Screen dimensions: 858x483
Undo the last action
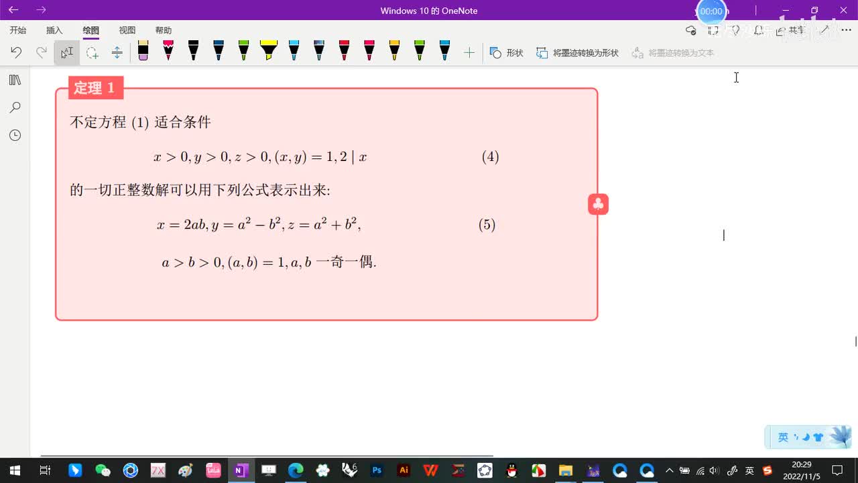(16, 52)
